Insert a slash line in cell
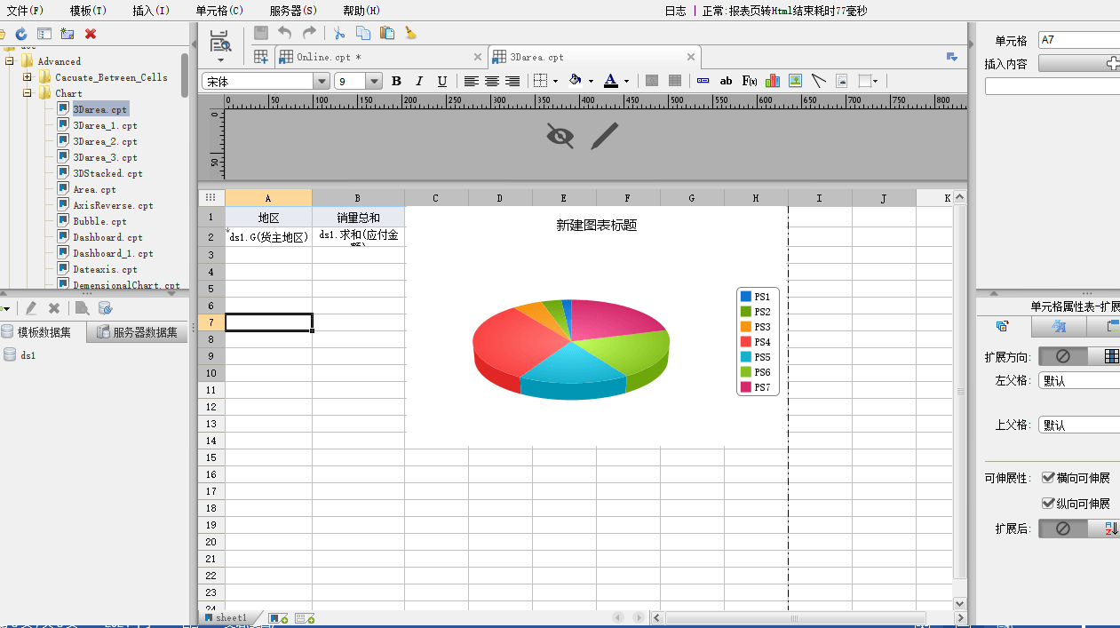The image size is (1120, 628). pos(819,81)
